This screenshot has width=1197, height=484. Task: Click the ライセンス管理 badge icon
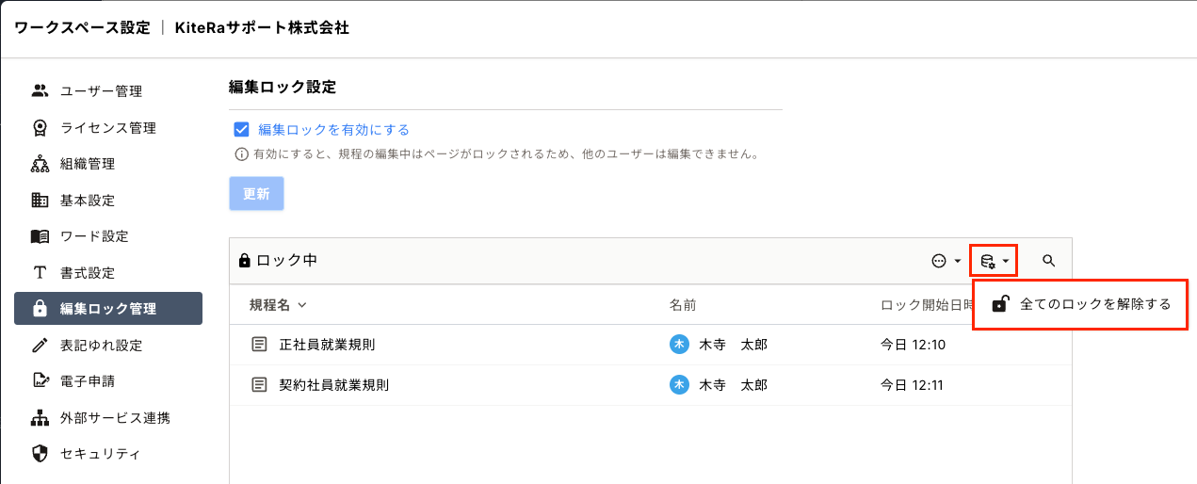point(40,128)
